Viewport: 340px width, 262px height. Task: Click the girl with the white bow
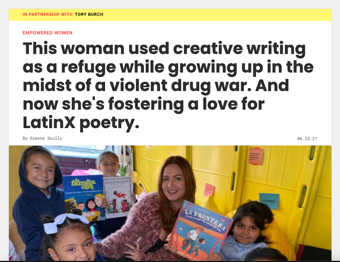click(x=67, y=238)
